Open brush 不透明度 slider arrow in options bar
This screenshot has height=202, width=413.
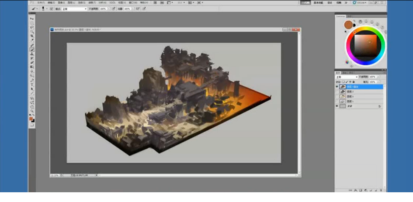point(109,8)
